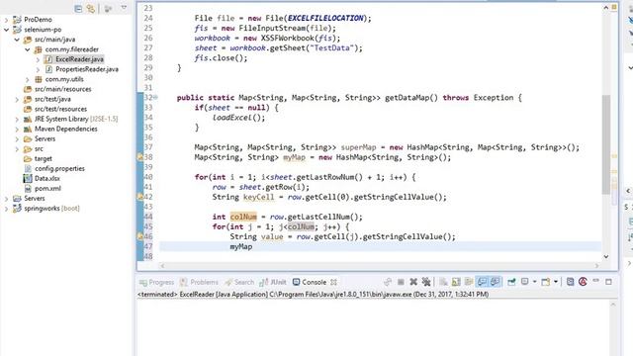The width and height of the screenshot is (633, 356).
Task: Open the Open Console dropdown arrow
Action: pos(556,282)
